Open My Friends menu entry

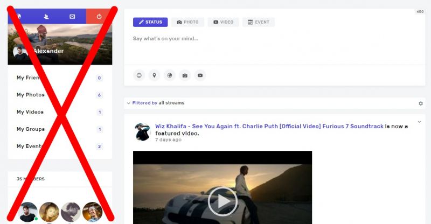29,78
